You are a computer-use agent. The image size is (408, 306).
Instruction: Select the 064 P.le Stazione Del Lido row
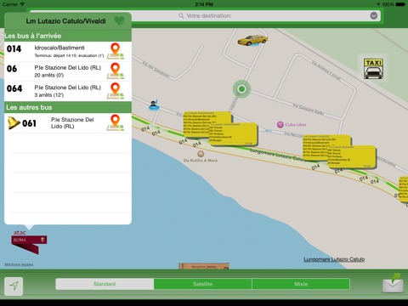pyautogui.click(x=68, y=91)
